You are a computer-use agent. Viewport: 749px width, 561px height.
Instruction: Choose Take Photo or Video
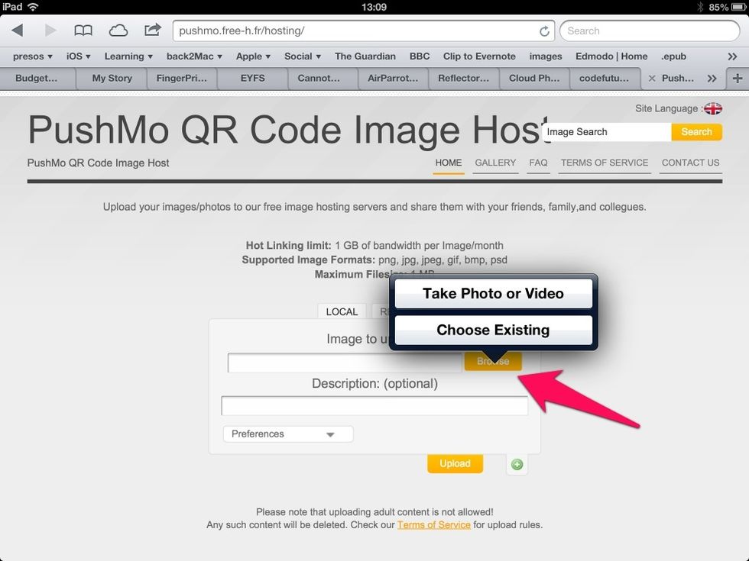click(x=493, y=293)
